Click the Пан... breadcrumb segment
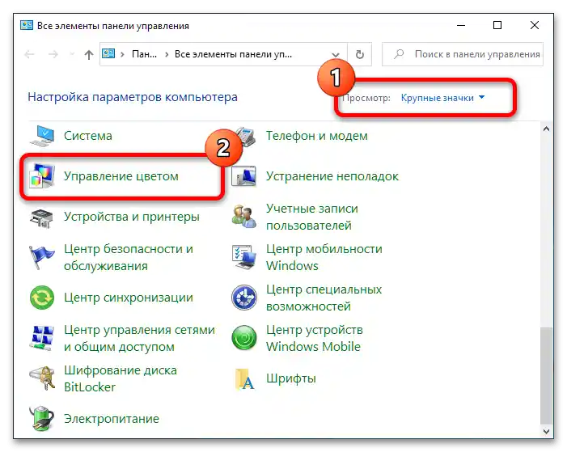This screenshot has height=452, width=567. [x=144, y=54]
